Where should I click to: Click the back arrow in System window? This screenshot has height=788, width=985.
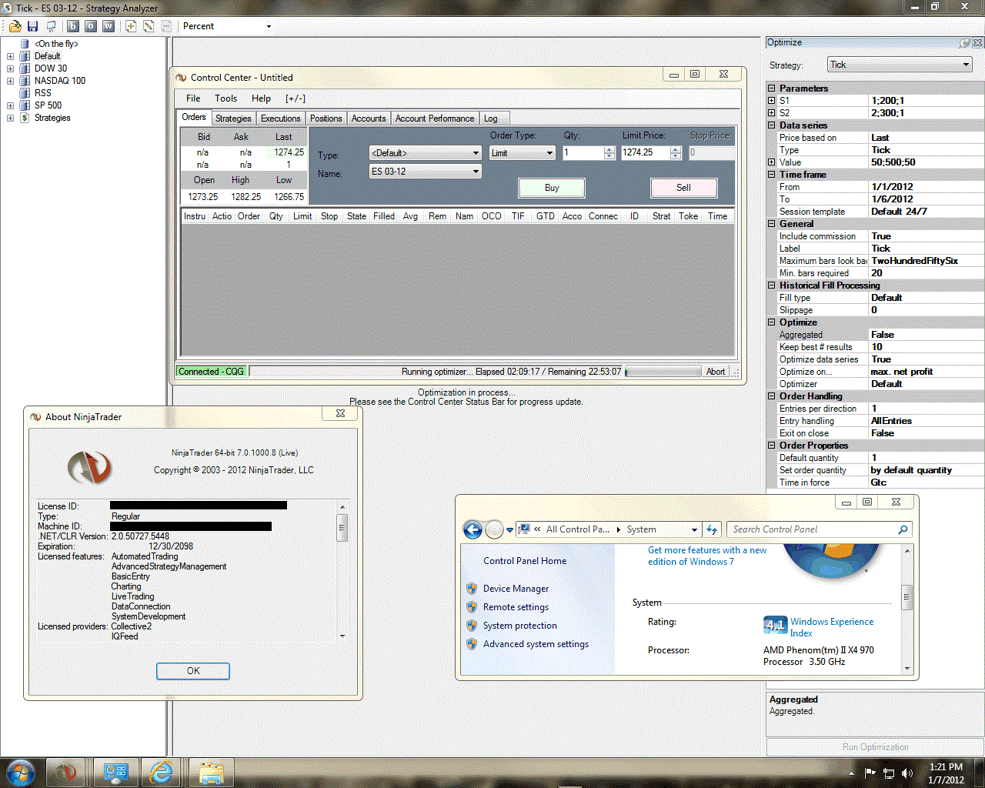pyautogui.click(x=472, y=529)
